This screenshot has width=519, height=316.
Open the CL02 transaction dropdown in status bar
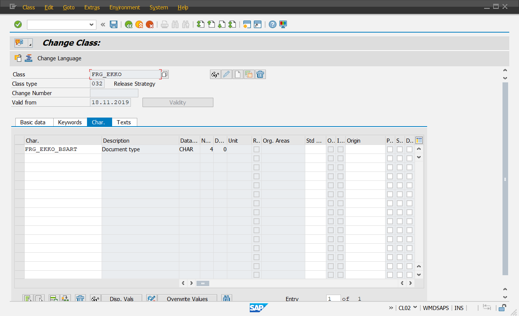(x=415, y=308)
